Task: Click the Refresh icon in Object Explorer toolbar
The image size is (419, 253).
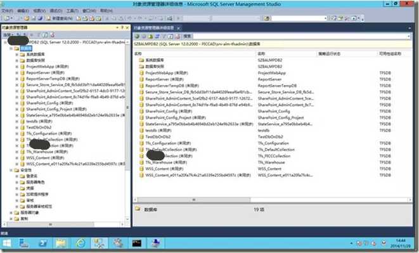Action: tap(46, 35)
